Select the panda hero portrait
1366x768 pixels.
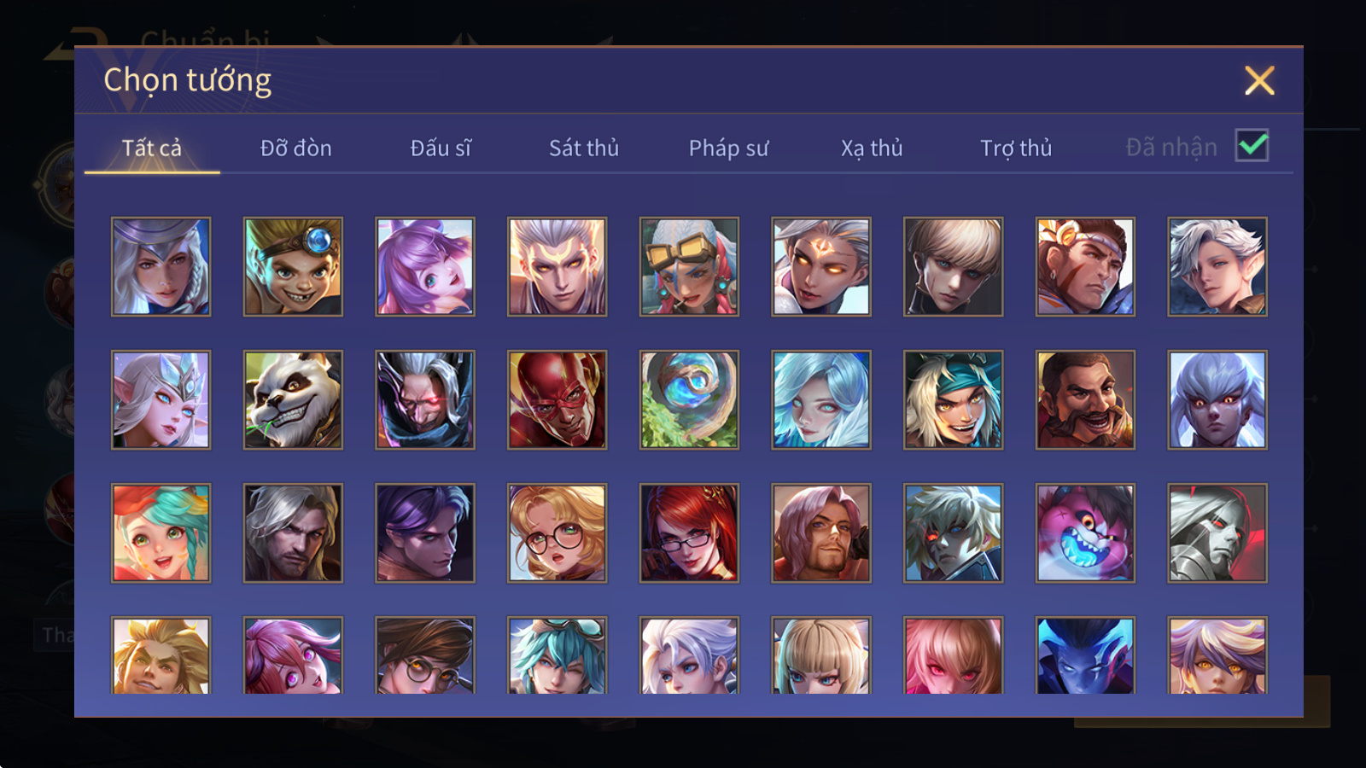pyautogui.click(x=293, y=399)
